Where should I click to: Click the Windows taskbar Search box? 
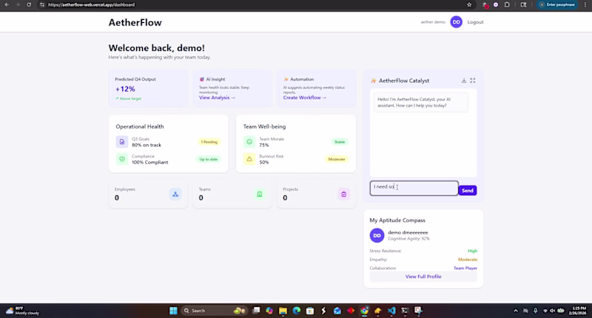click(213, 311)
